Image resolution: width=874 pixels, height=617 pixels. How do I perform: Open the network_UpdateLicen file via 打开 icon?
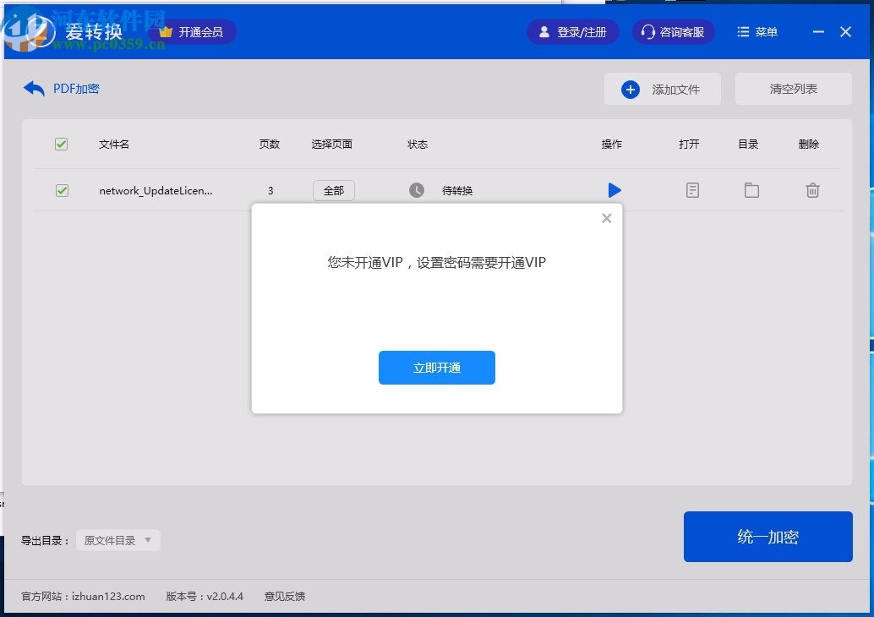pyautogui.click(x=692, y=190)
